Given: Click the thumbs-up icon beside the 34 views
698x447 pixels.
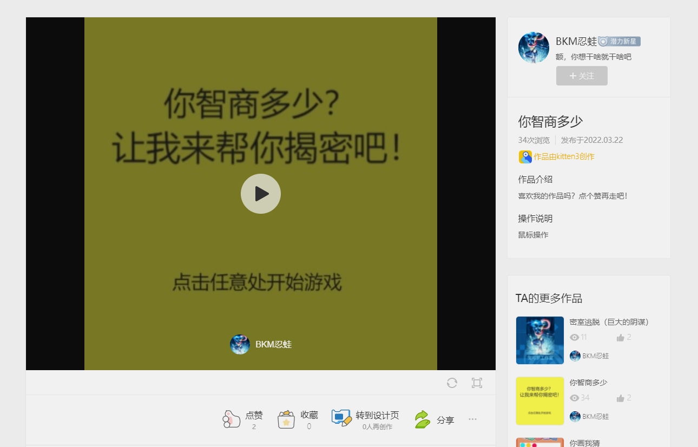Looking at the screenshot, I should pos(621,398).
